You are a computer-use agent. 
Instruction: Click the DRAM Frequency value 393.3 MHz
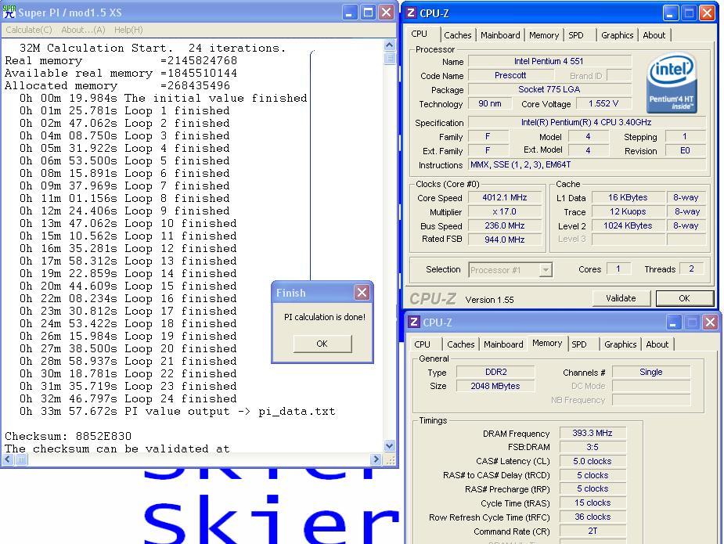(593, 433)
